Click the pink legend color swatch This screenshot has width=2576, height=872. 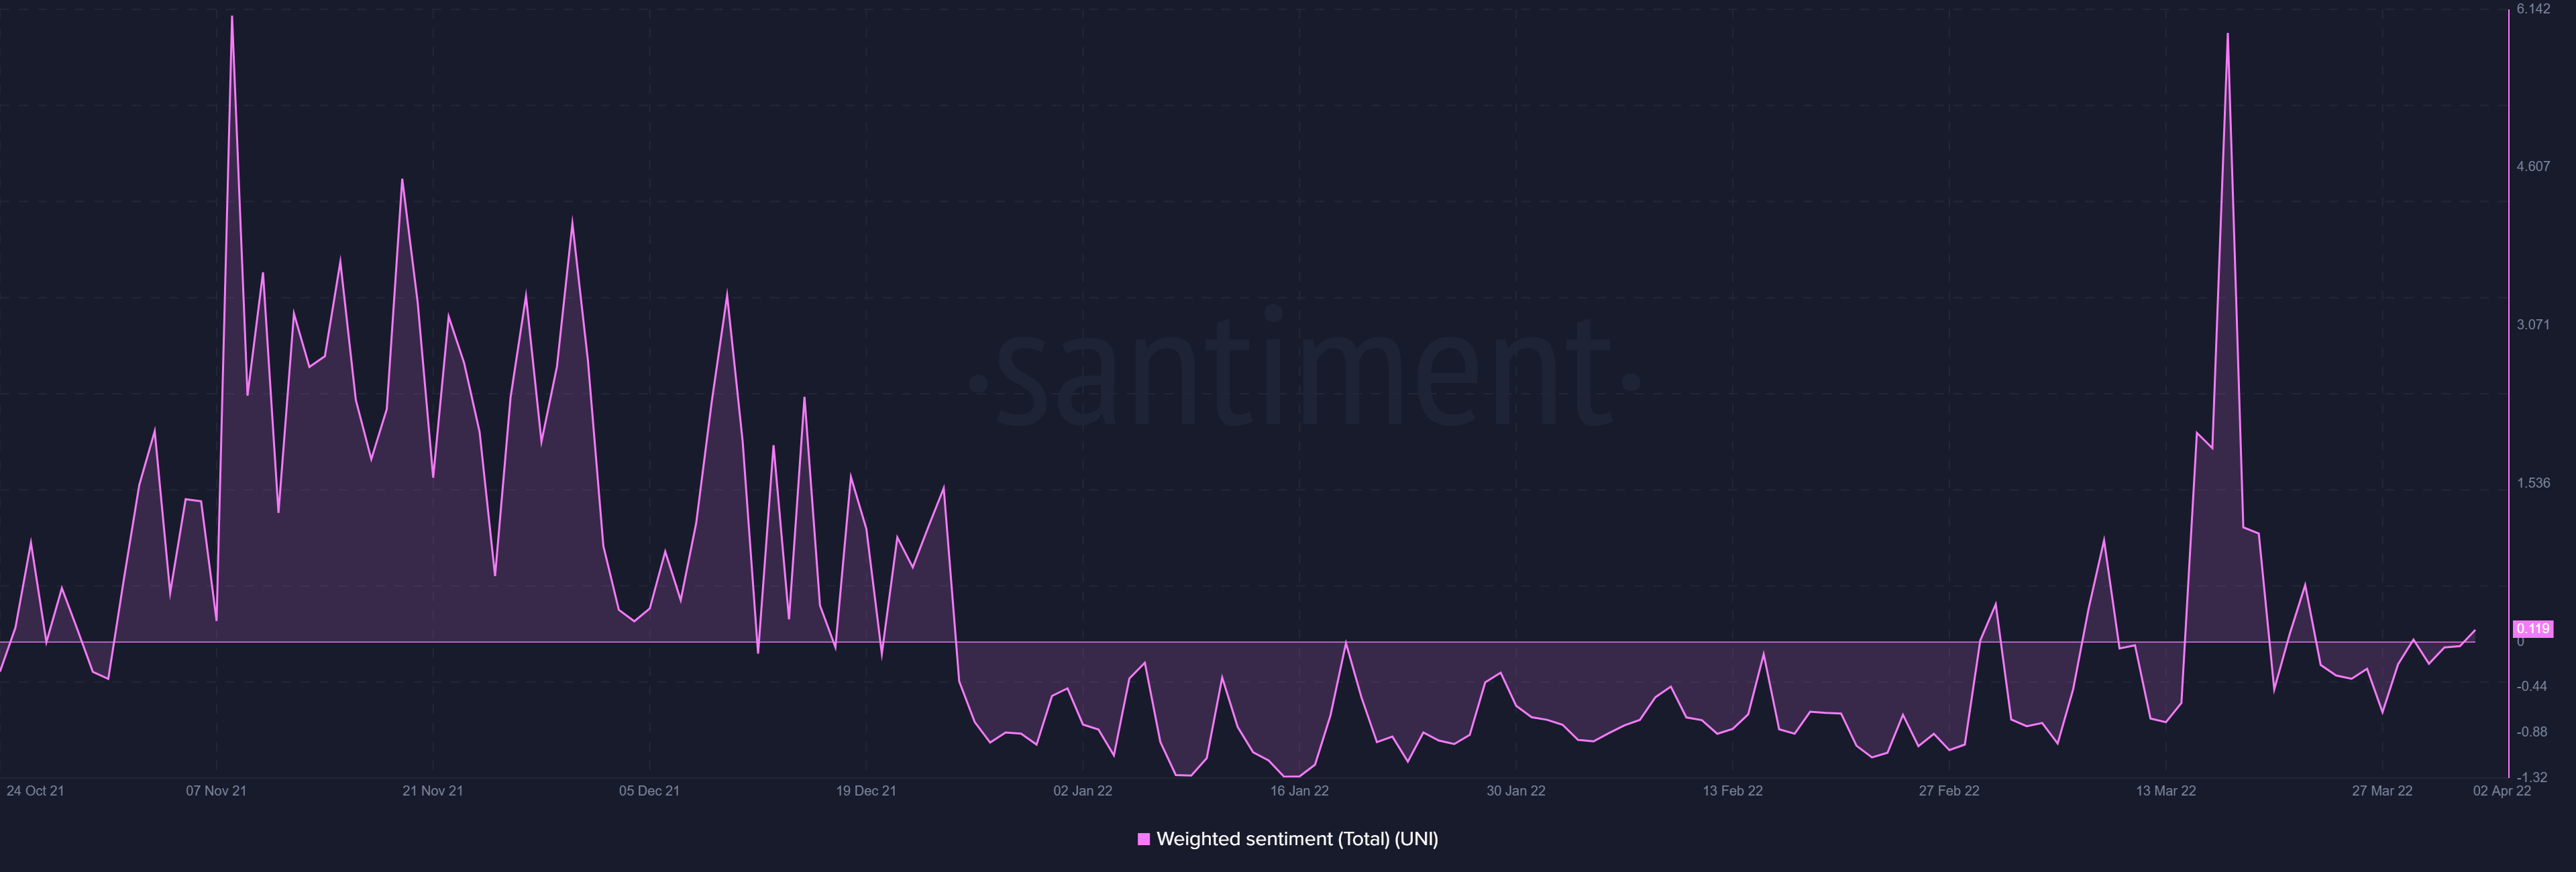point(1143,840)
